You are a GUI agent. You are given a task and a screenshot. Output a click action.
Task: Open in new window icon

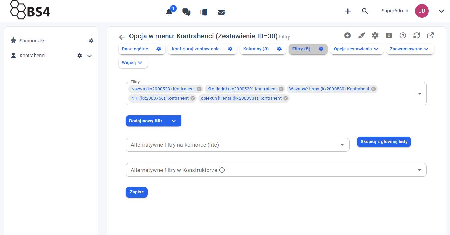pyautogui.click(x=431, y=35)
